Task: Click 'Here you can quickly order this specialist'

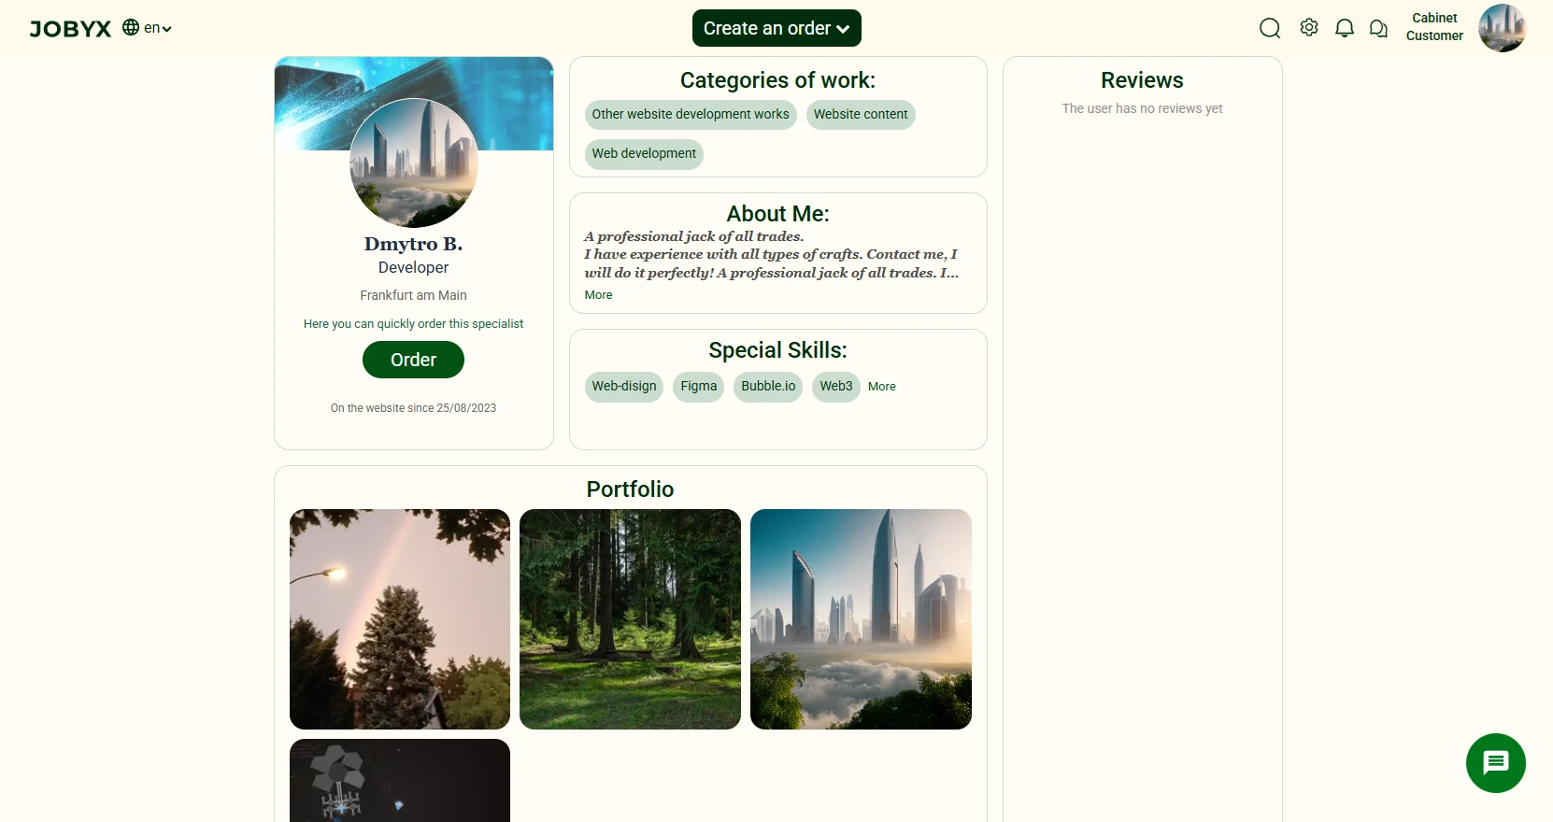Action: (413, 324)
